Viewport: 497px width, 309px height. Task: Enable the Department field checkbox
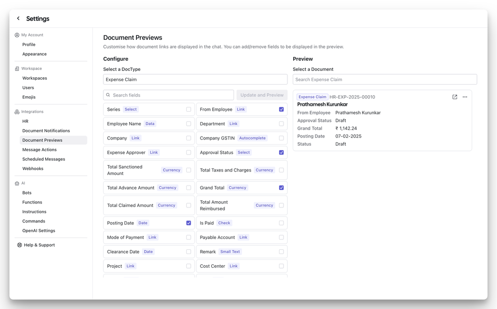click(281, 123)
